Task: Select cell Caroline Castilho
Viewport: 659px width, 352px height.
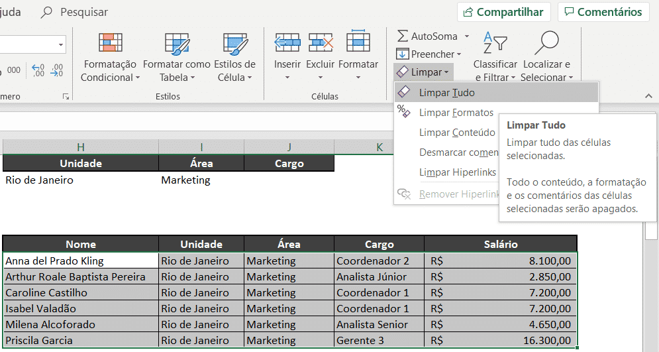Action: pyautogui.click(x=81, y=293)
